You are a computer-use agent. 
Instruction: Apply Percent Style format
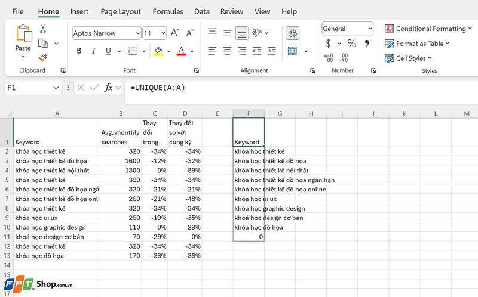click(x=351, y=43)
